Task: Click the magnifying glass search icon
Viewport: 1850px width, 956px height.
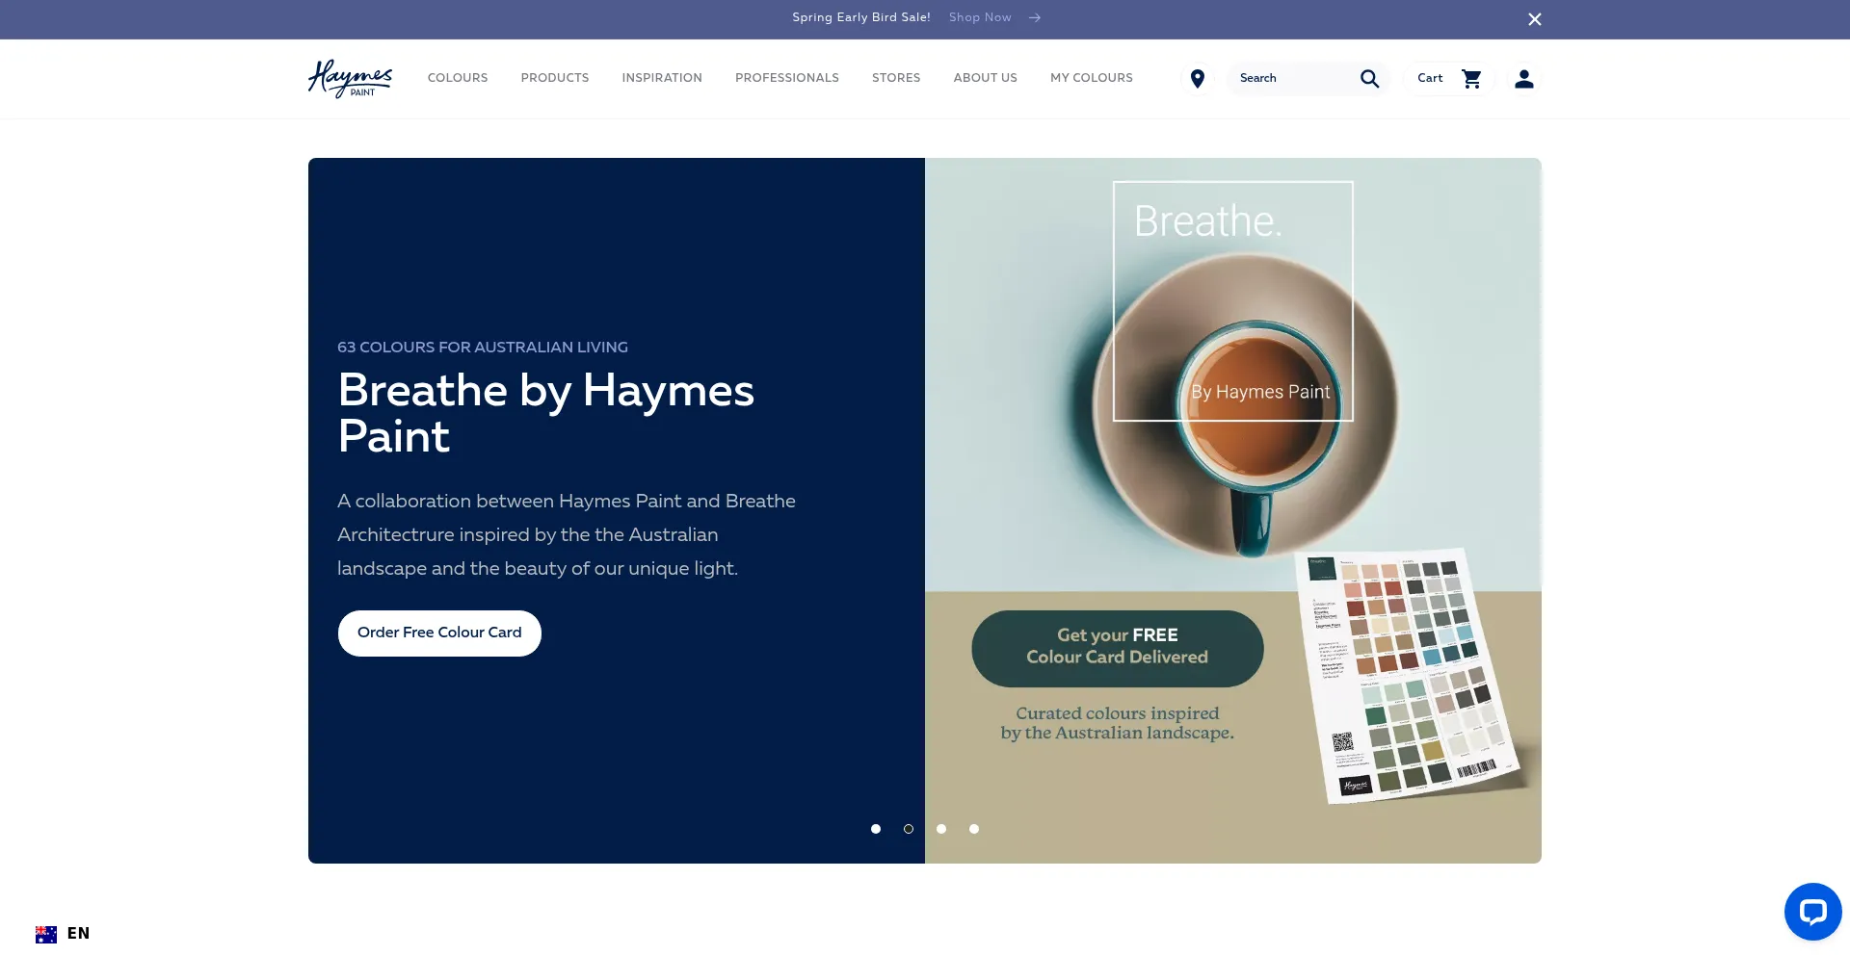Action: coord(1369,79)
